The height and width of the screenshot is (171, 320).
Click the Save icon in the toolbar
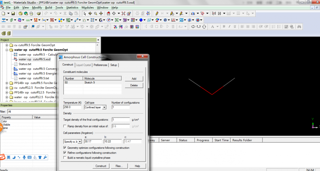coord(13,13)
